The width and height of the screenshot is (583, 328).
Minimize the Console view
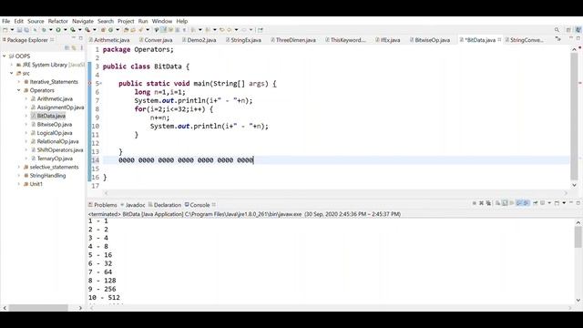coord(571,202)
